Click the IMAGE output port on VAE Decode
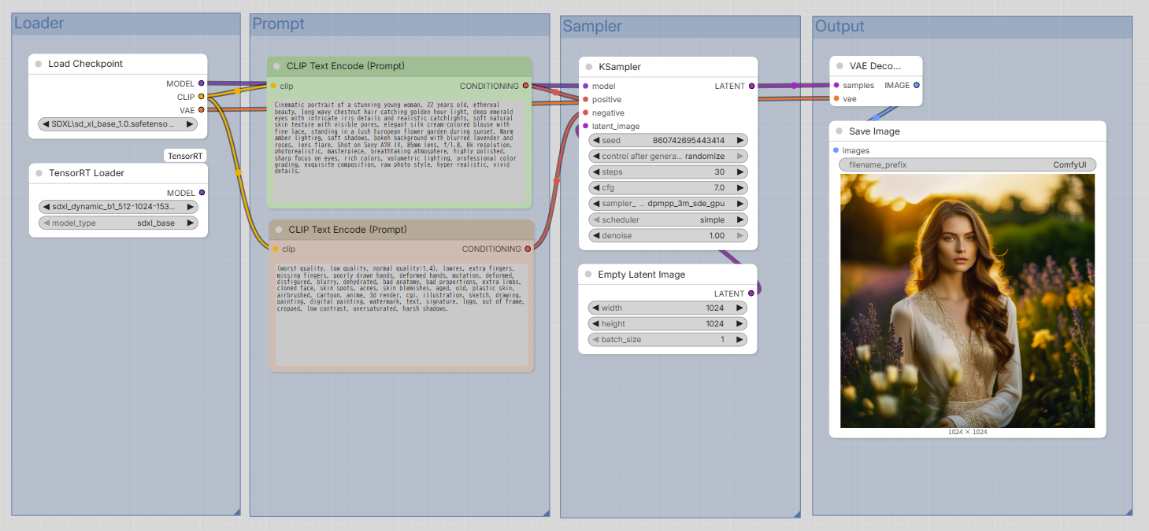Viewport: 1149px width, 531px height. [x=916, y=85]
